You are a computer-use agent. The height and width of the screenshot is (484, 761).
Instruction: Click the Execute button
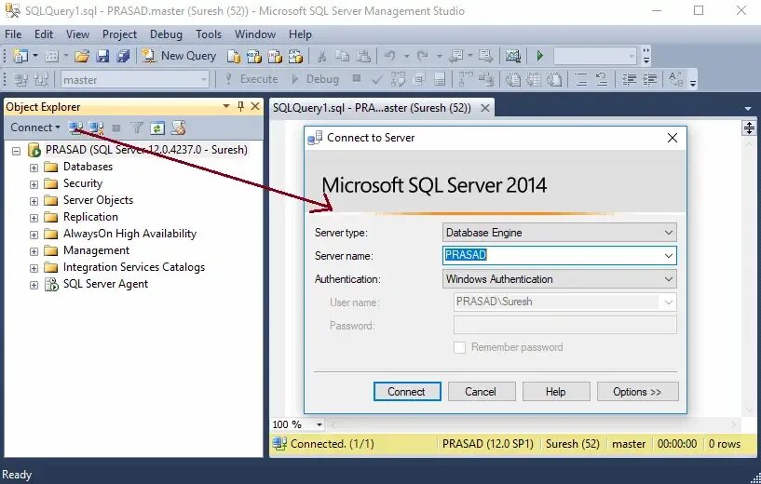251,79
